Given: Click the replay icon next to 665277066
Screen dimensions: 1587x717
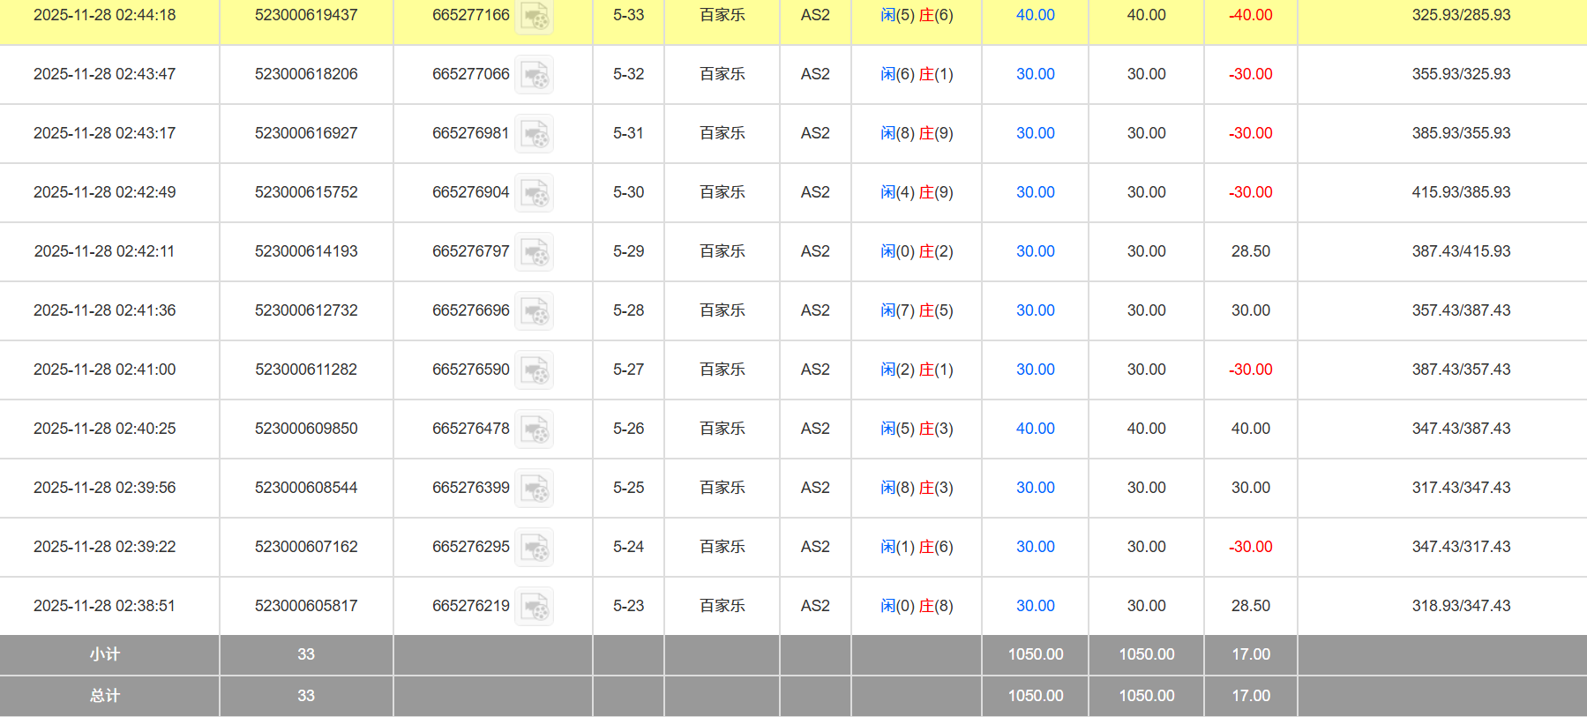Looking at the screenshot, I should (535, 75).
